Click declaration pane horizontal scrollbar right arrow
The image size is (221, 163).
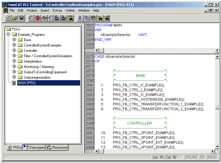coord(217,50)
